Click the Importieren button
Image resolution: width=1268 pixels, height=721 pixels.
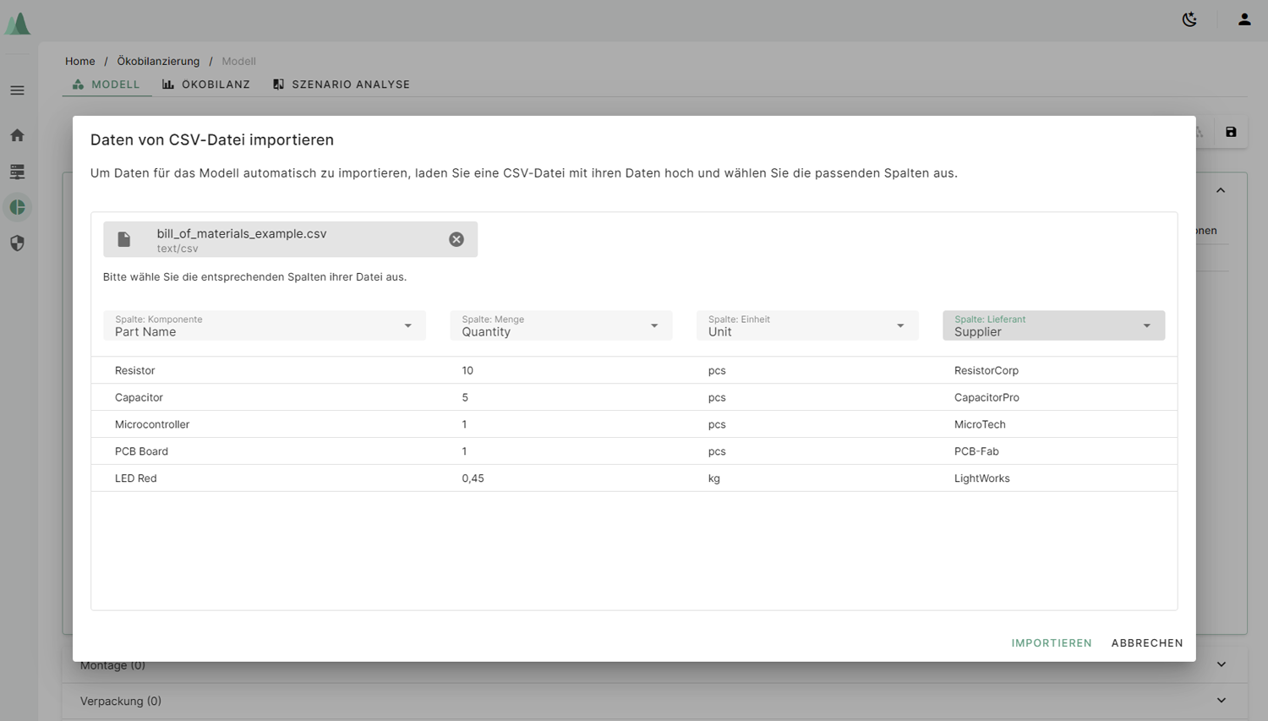pos(1051,643)
